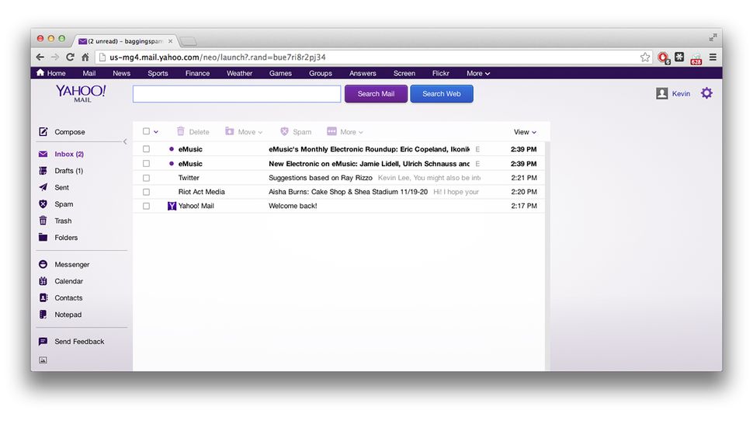
Task: Click the puzzle extension icon in browser toolbar
Action: (x=679, y=57)
